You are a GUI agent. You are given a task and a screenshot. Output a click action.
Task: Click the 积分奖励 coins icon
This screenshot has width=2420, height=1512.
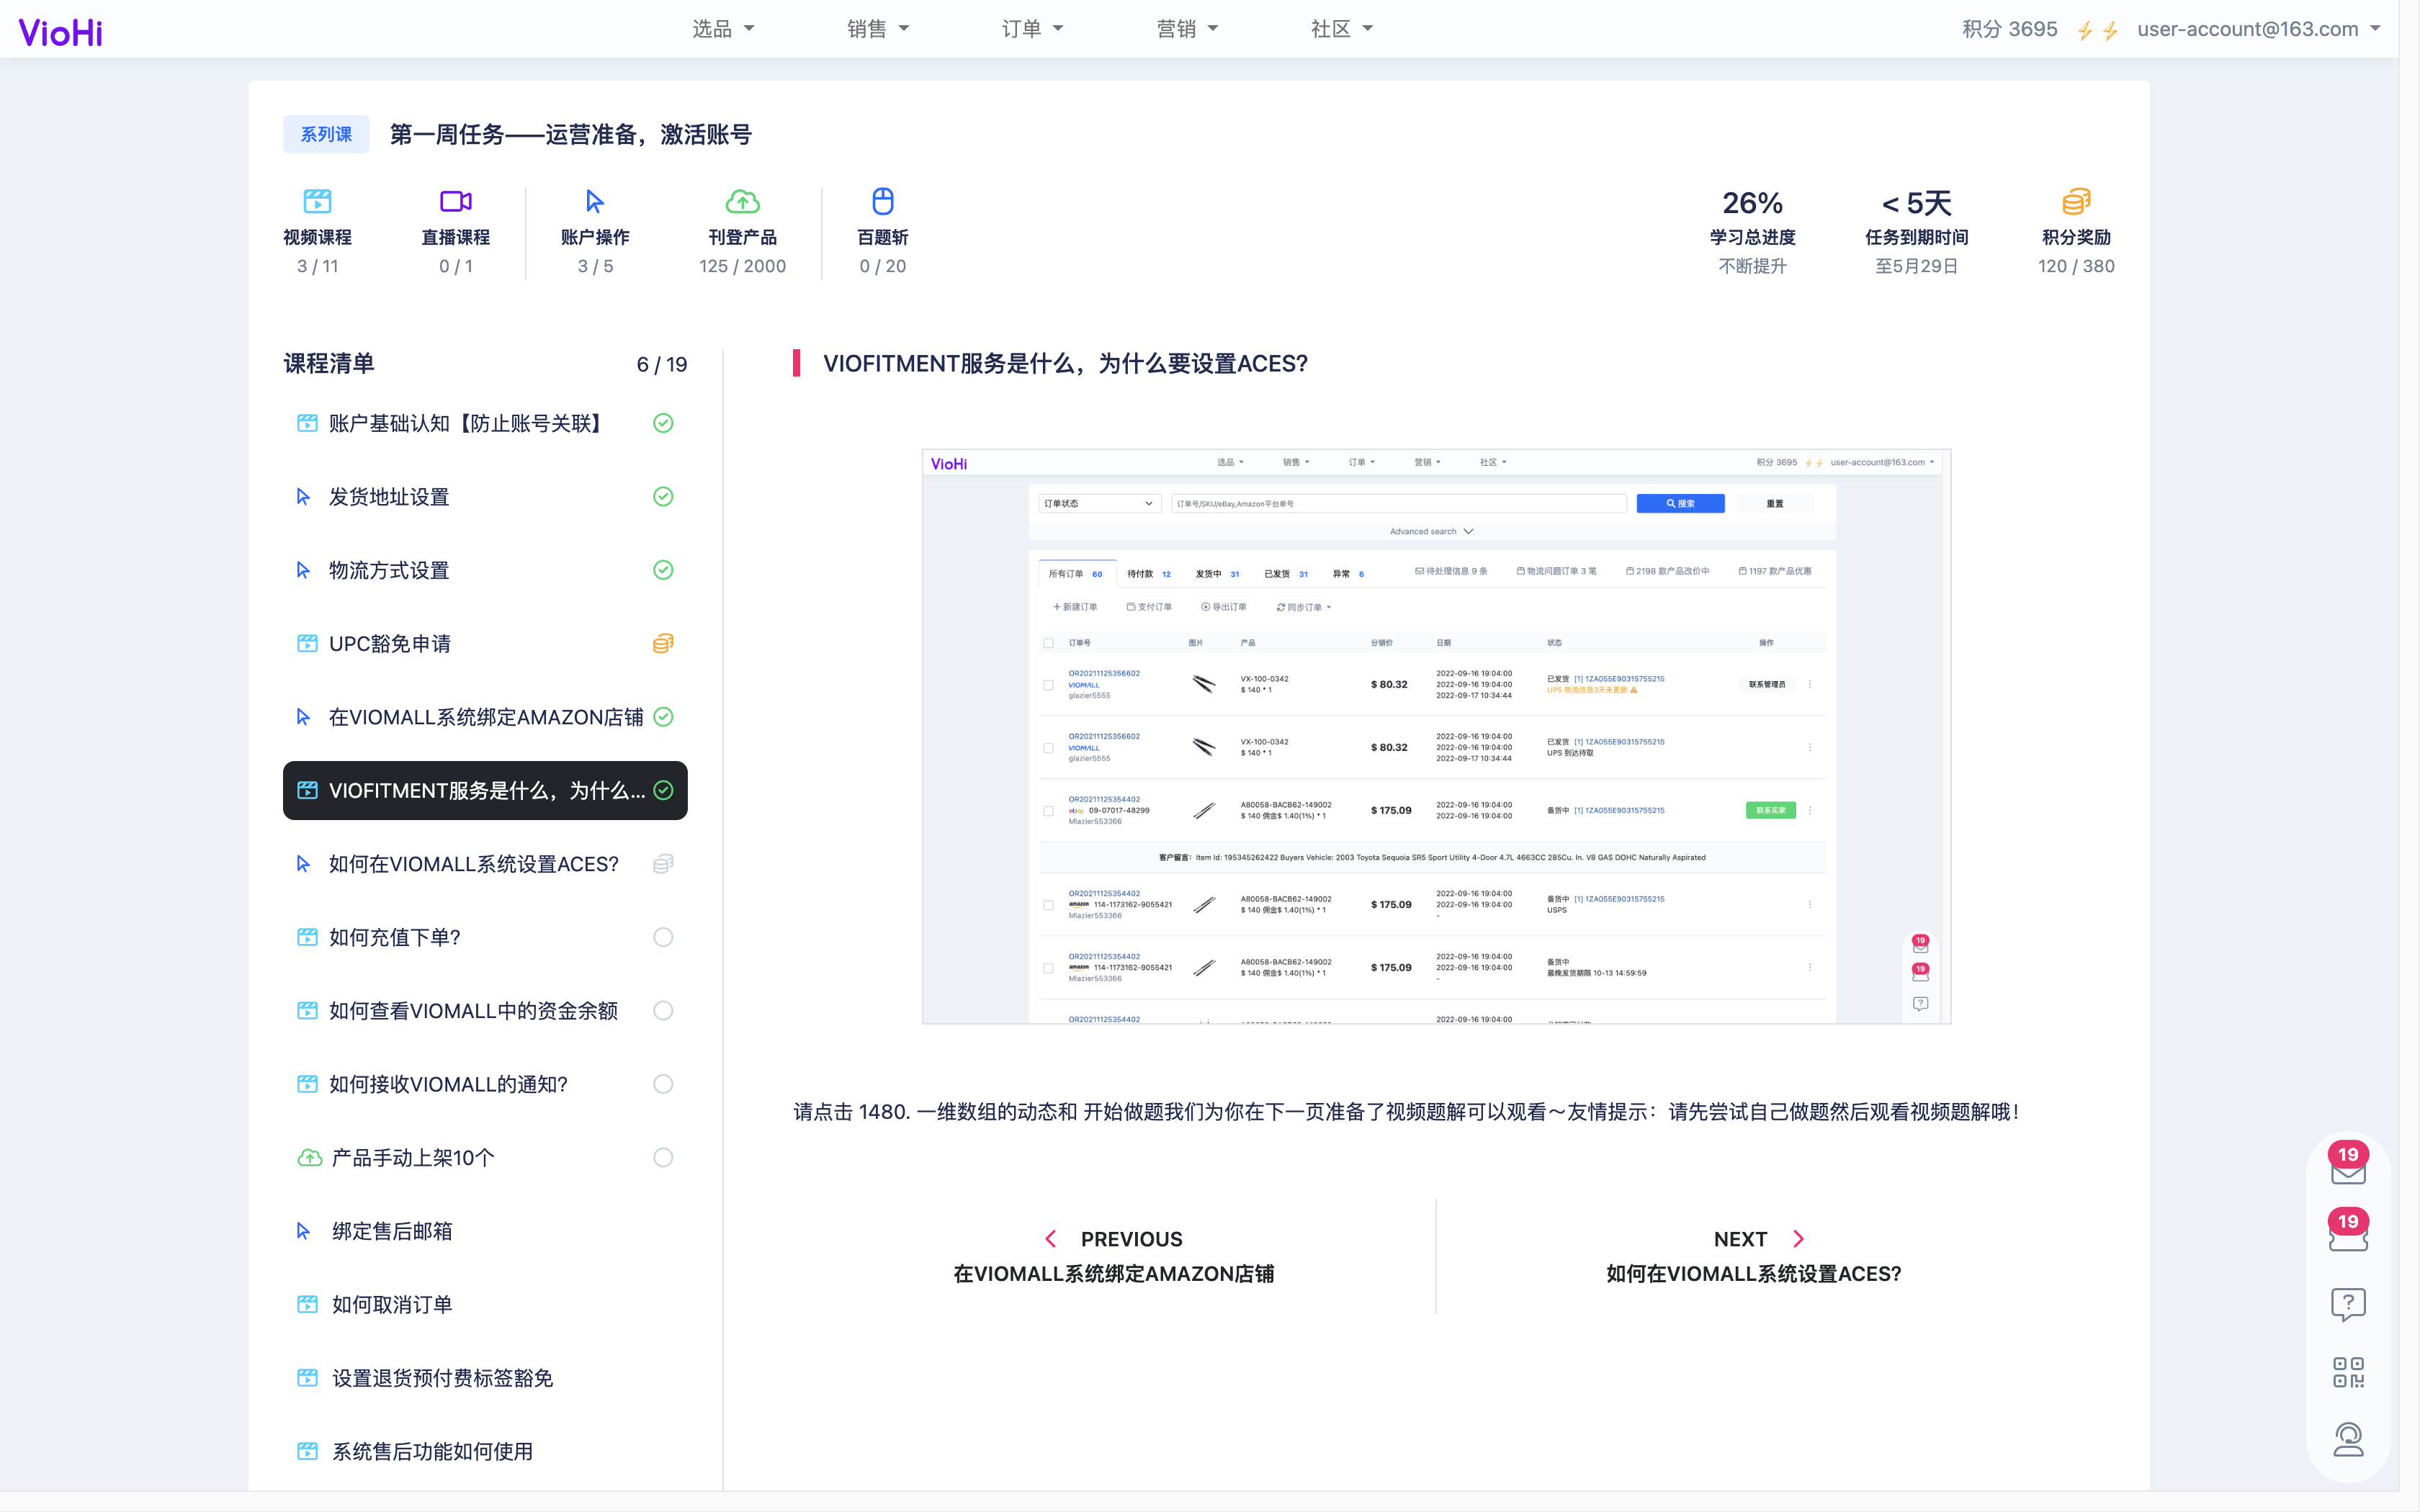click(x=2076, y=201)
